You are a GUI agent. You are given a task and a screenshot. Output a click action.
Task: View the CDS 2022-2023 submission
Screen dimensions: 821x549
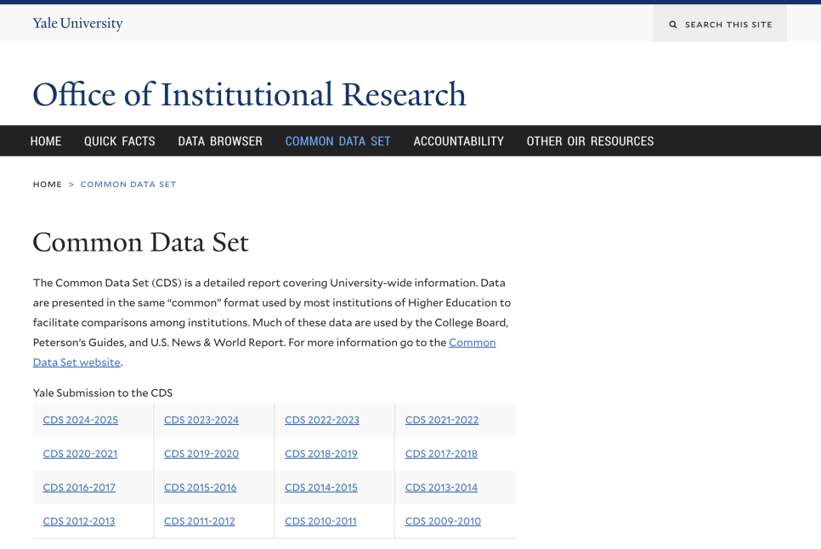322,420
